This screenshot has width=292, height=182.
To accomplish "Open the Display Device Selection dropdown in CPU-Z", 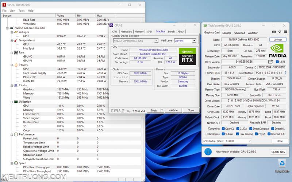I will coord(156,40).
